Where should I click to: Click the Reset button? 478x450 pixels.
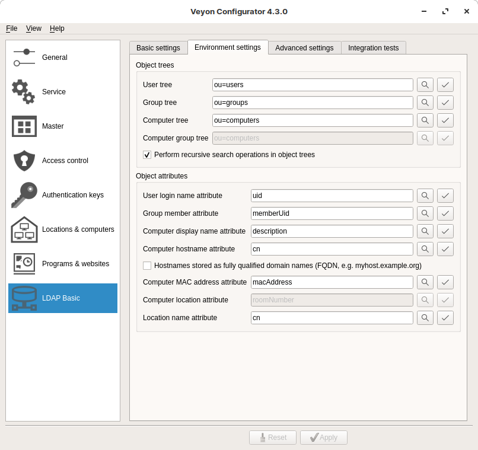[273, 438]
